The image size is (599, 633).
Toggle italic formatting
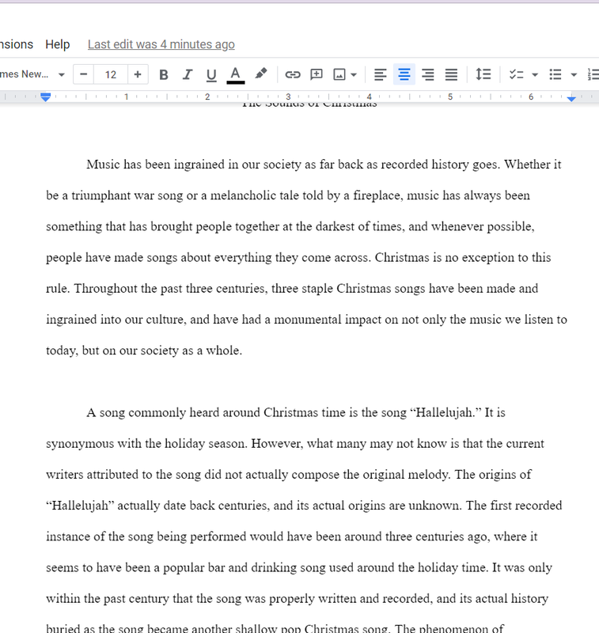point(188,74)
